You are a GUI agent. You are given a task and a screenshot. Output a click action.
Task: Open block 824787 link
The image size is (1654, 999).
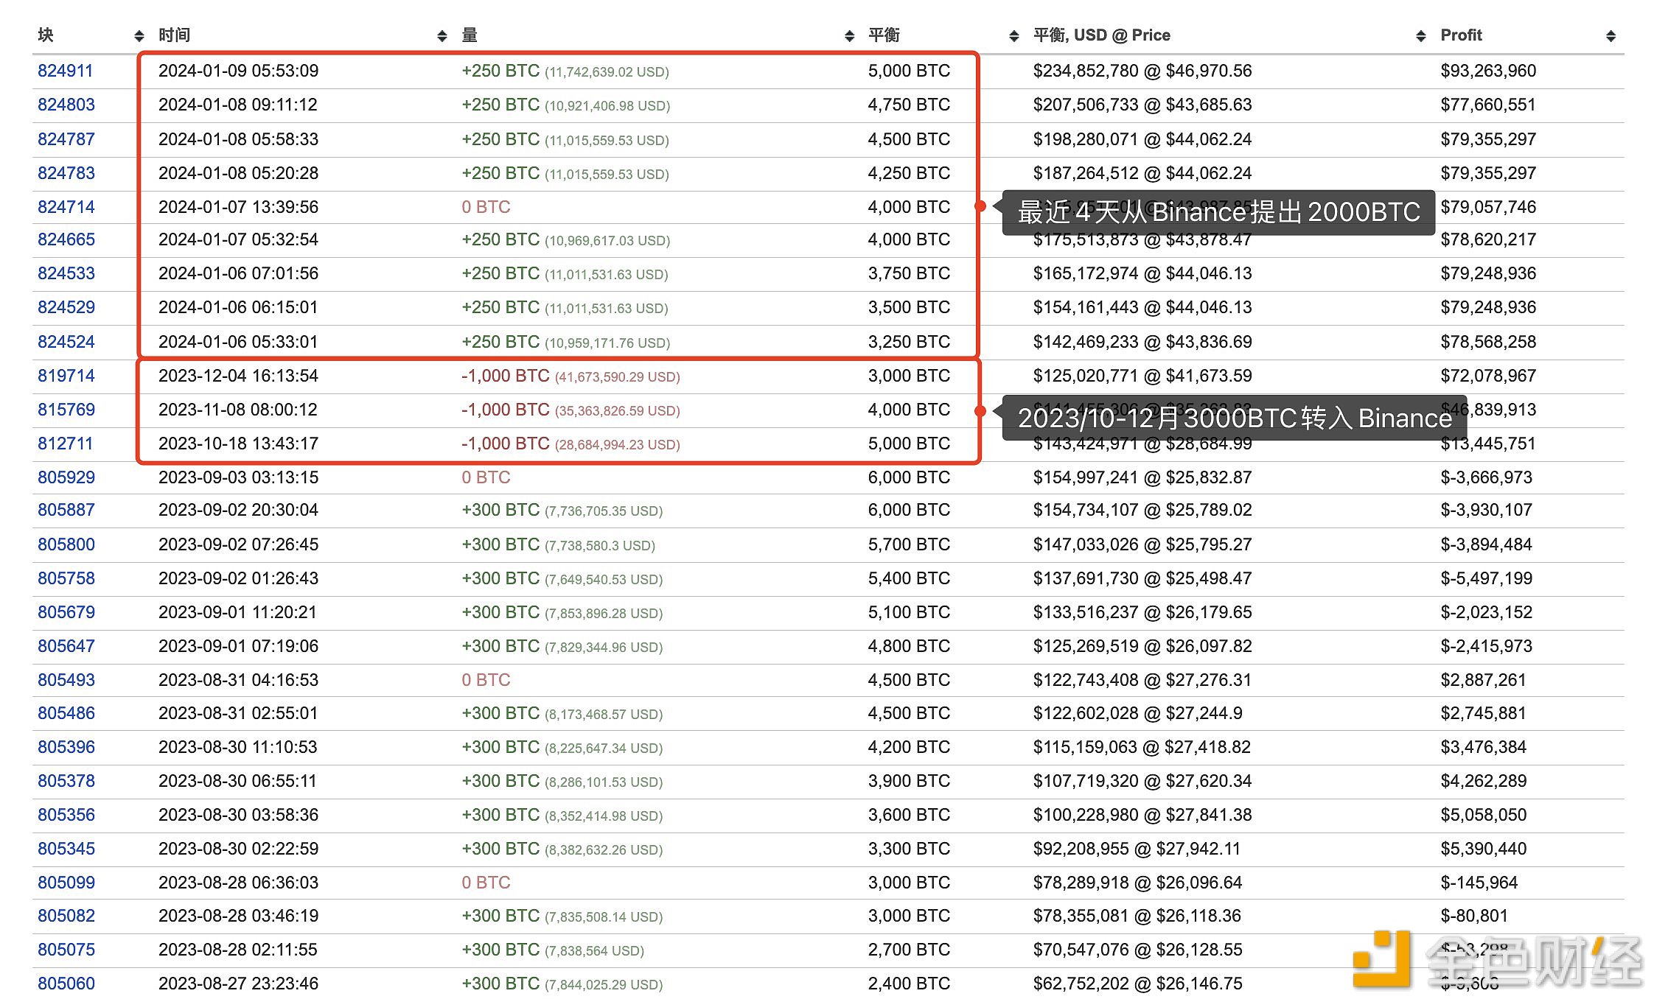point(66,139)
